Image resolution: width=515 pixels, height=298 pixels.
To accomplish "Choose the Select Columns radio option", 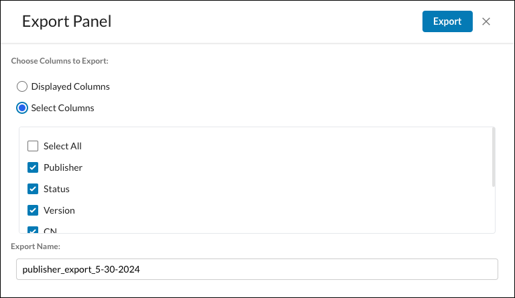I will 22,108.
